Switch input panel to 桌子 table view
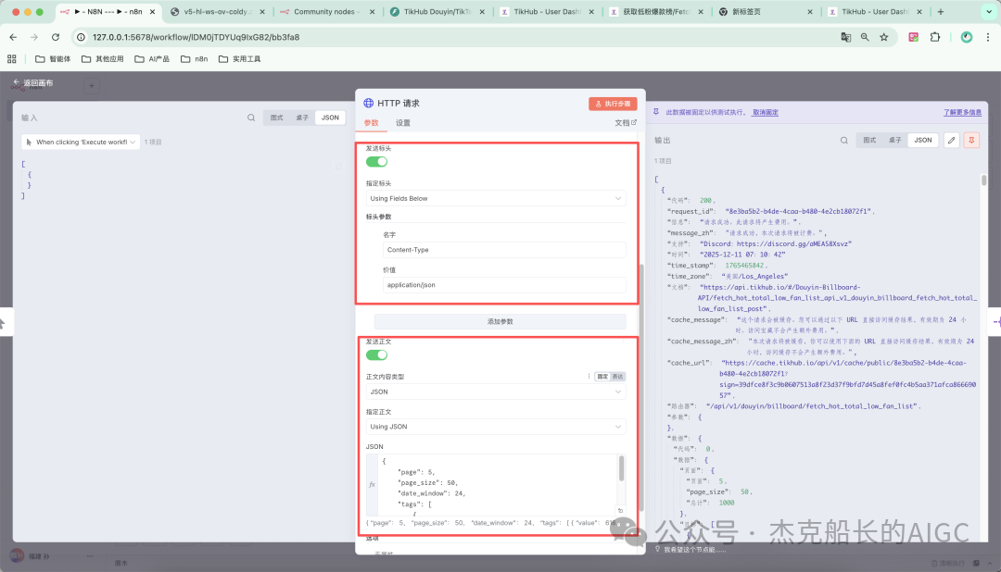This screenshot has height=572, width=1001. [302, 118]
